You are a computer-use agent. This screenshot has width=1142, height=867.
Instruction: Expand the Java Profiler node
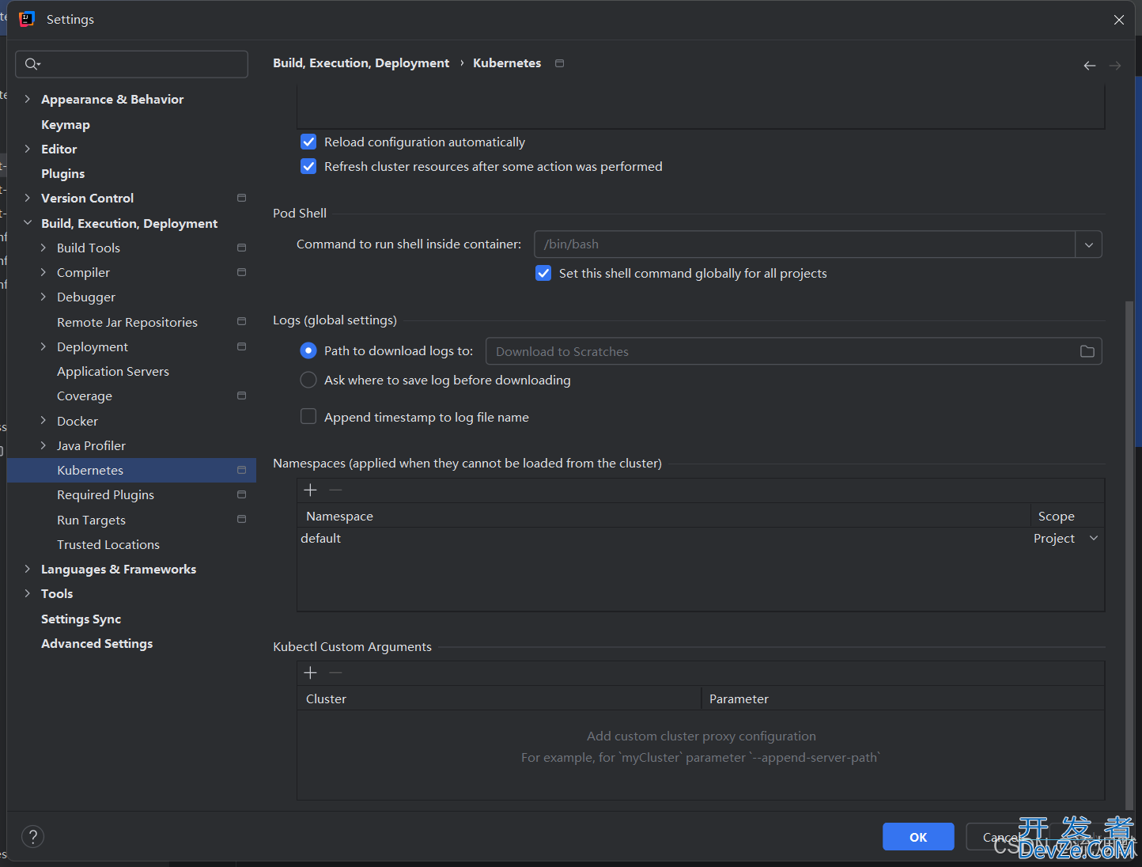click(43, 445)
